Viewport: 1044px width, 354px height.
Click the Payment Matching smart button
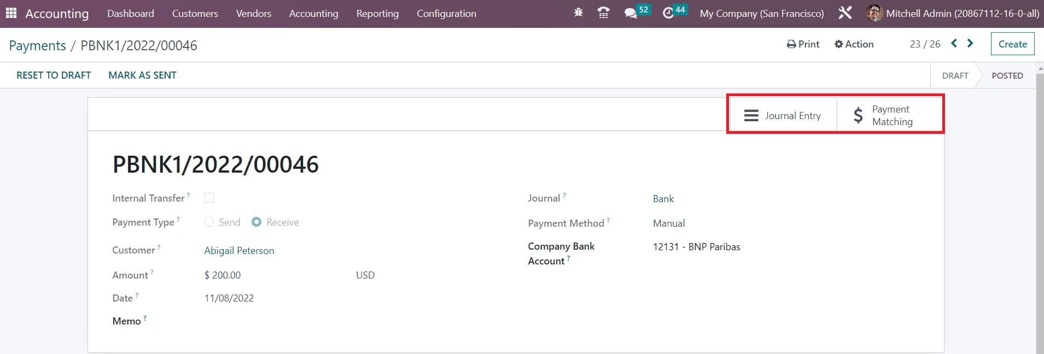(x=890, y=116)
